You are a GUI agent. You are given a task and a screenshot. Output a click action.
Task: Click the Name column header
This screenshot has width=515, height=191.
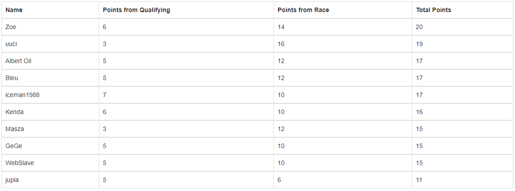(14, 10)
